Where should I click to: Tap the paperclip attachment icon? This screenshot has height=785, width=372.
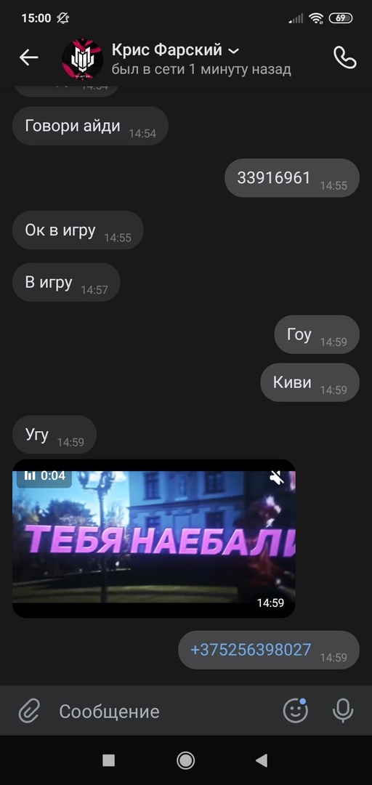(30, 711)
